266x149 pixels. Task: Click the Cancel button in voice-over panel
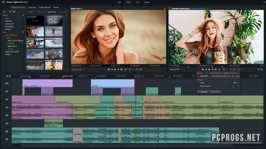coord(215,92)
